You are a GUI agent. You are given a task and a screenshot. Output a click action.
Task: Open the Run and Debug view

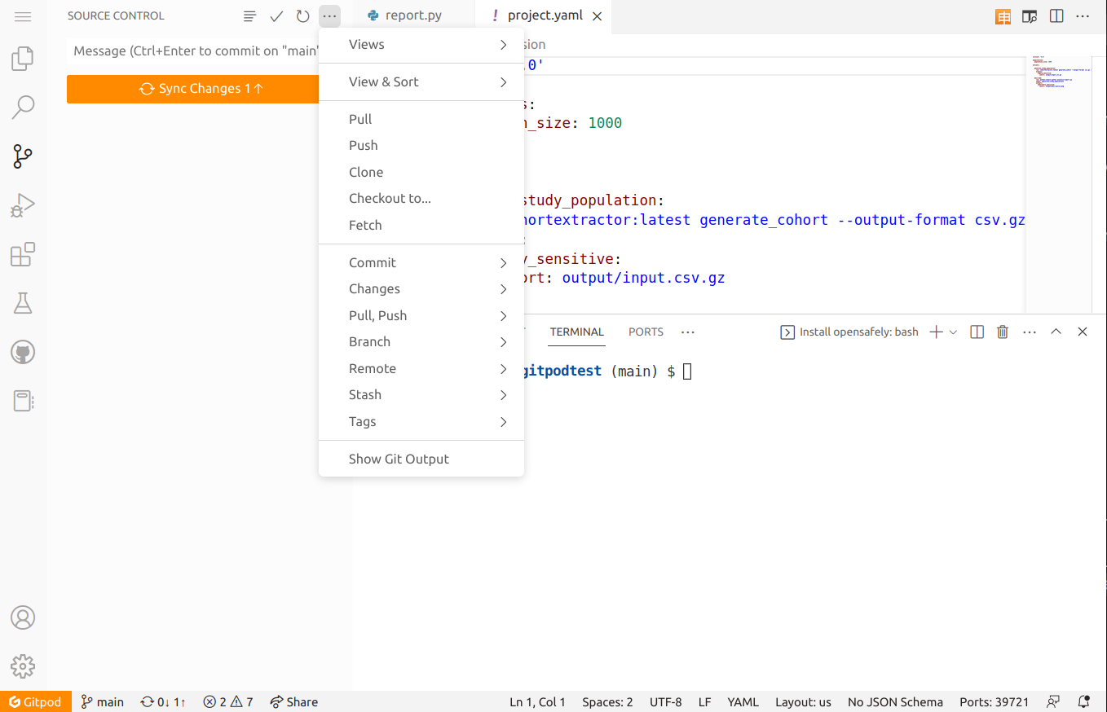click(x=23, y=205)
